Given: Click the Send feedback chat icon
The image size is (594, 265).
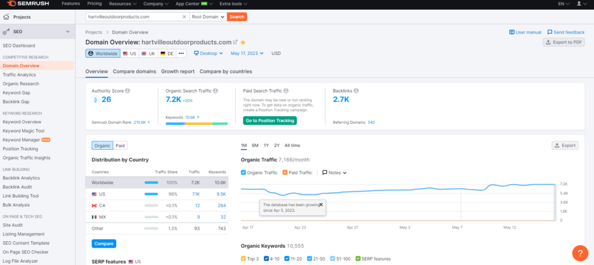Looking at the screenshot, I should pyautogui.click(x=549, y=32).
